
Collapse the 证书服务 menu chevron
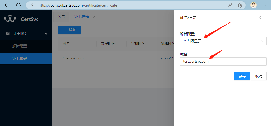46,33
